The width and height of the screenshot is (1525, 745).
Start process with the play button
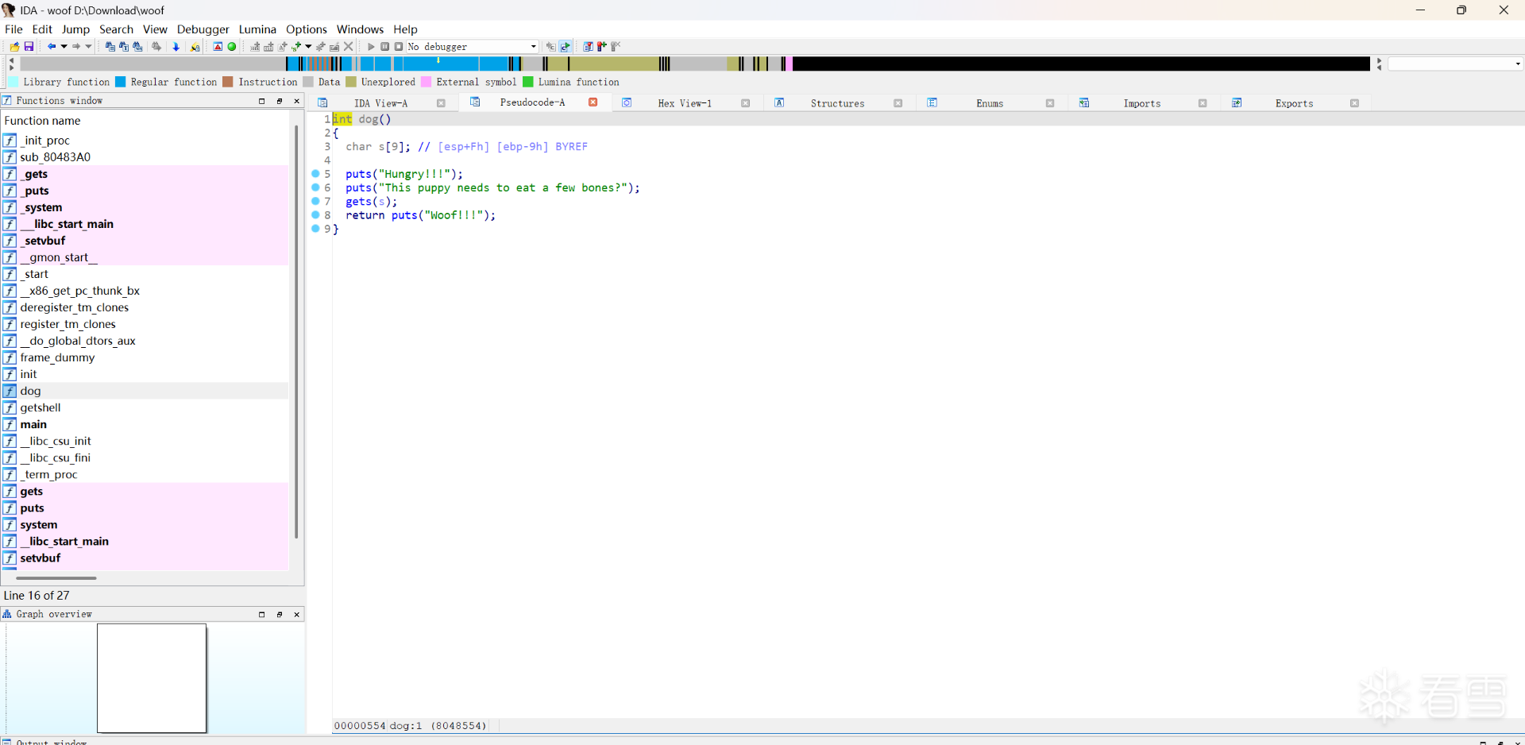point(371,47)
